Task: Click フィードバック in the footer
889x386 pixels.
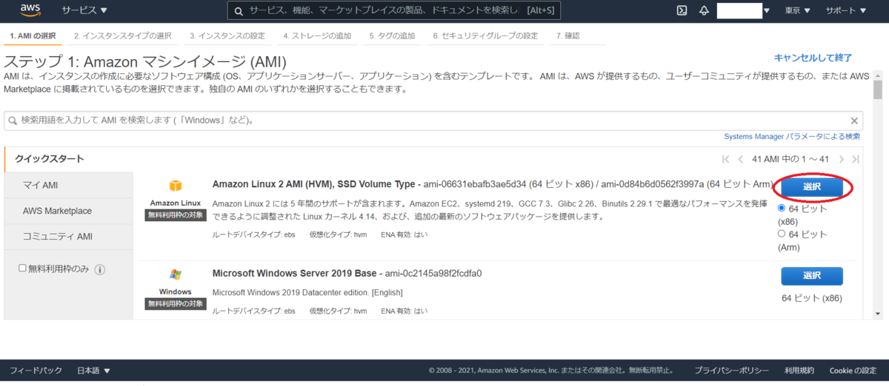Action: coord(36,370)
